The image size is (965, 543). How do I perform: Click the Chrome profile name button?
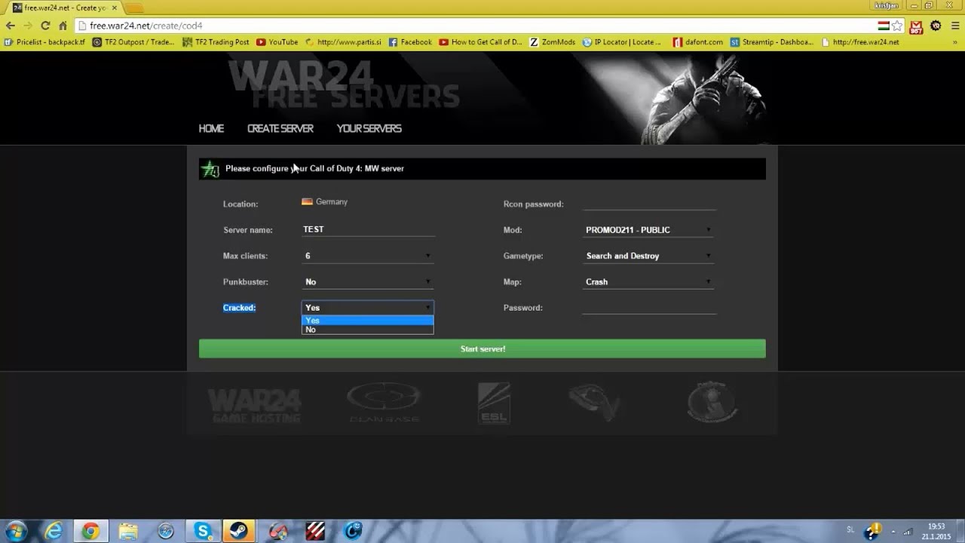click(x=886, y=5)
